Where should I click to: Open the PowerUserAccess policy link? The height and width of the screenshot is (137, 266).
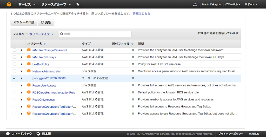(44, 85)
